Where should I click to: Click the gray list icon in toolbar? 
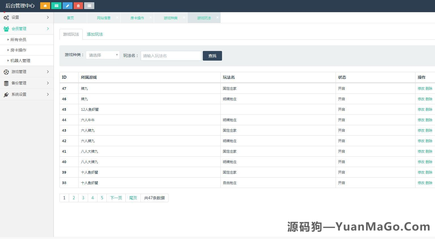tap(89, 5)
